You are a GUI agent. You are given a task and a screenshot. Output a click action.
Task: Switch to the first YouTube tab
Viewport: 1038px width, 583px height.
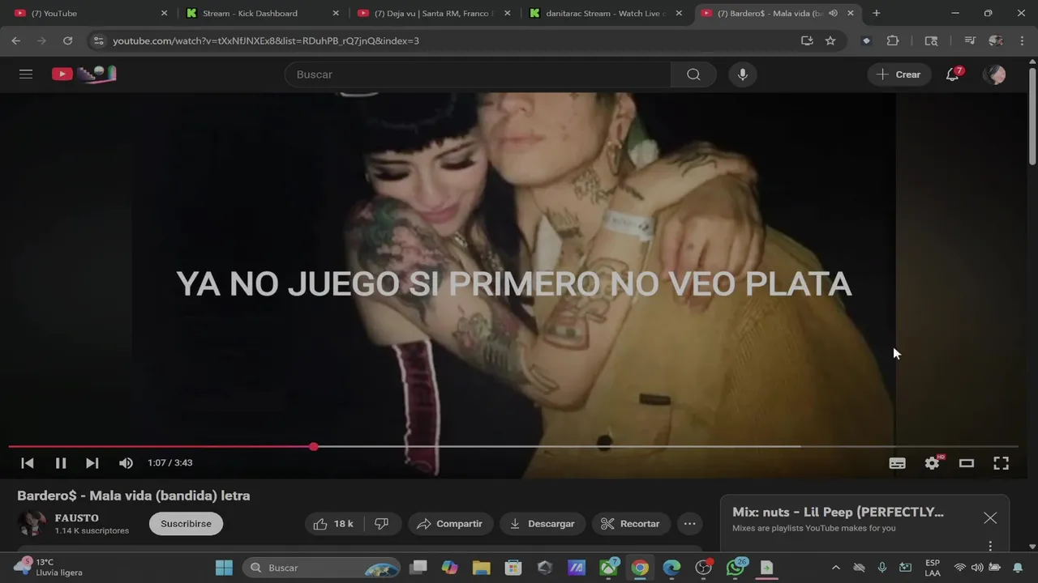(x=89, y=13)
